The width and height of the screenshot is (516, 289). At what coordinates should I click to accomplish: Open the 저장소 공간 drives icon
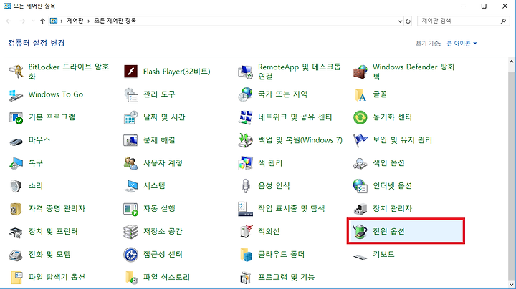130,232
